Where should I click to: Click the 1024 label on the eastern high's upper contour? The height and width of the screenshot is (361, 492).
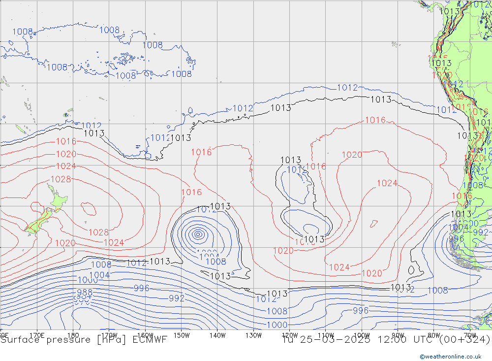pos(387,183)
